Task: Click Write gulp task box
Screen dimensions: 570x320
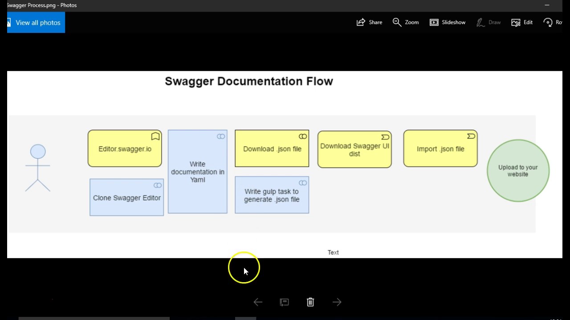Action: 272,195
